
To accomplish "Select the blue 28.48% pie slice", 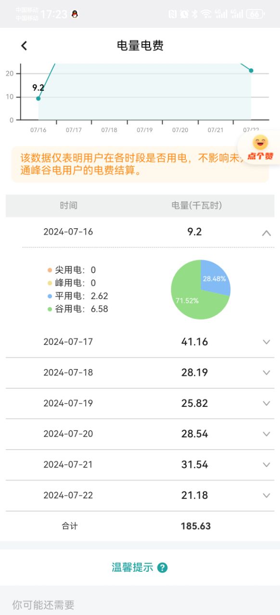I will tap(215, 276).
